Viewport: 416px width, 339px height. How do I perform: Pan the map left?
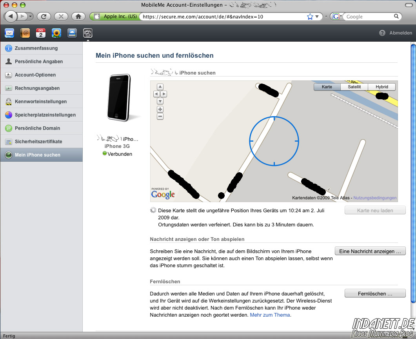(156, 94)
